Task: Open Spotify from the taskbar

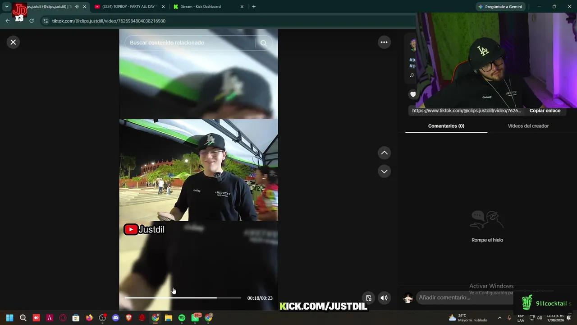Action: [182, 318]
